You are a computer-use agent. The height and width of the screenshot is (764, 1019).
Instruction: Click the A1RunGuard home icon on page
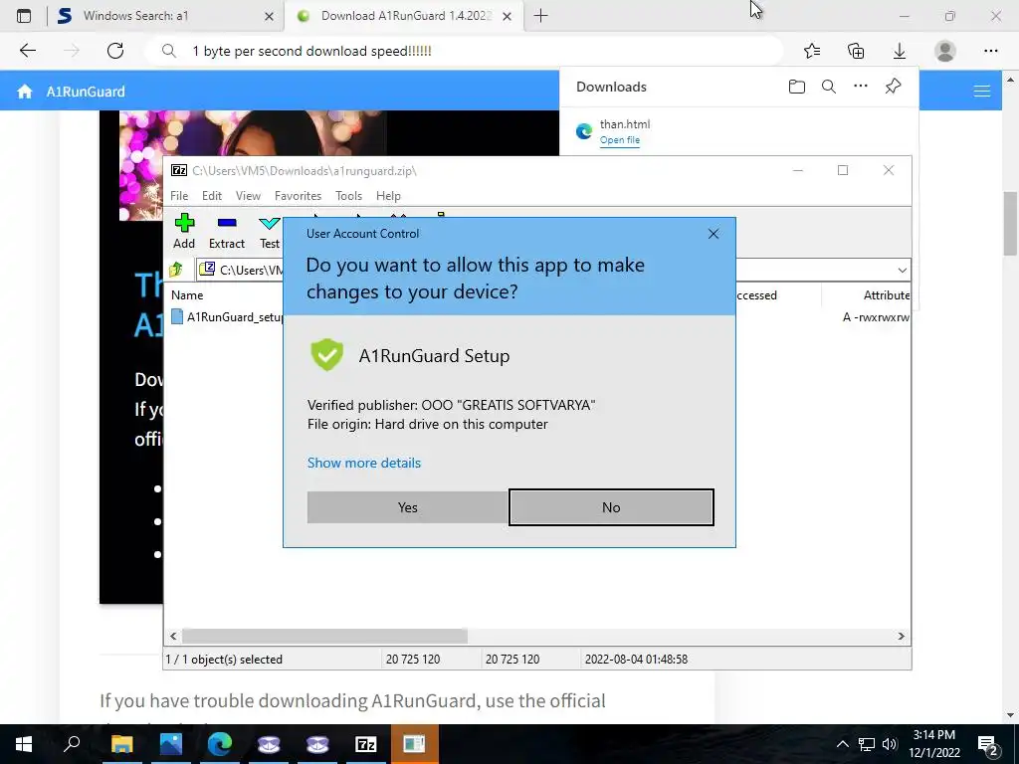pyautogui.click(x=25, y=92)
